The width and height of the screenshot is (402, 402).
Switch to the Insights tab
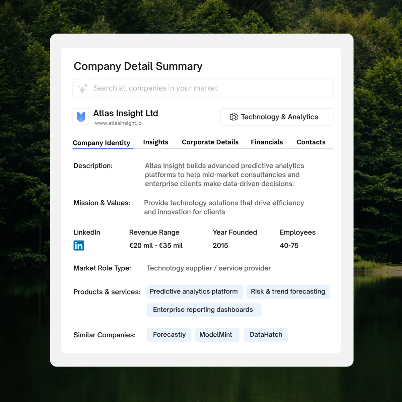(155, 142)
